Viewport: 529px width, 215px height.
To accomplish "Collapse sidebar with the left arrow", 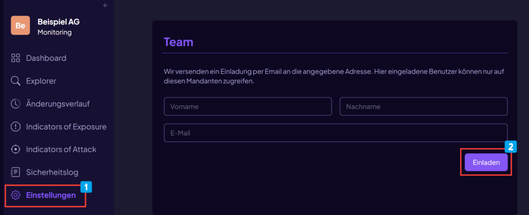I will coord(105,5).
